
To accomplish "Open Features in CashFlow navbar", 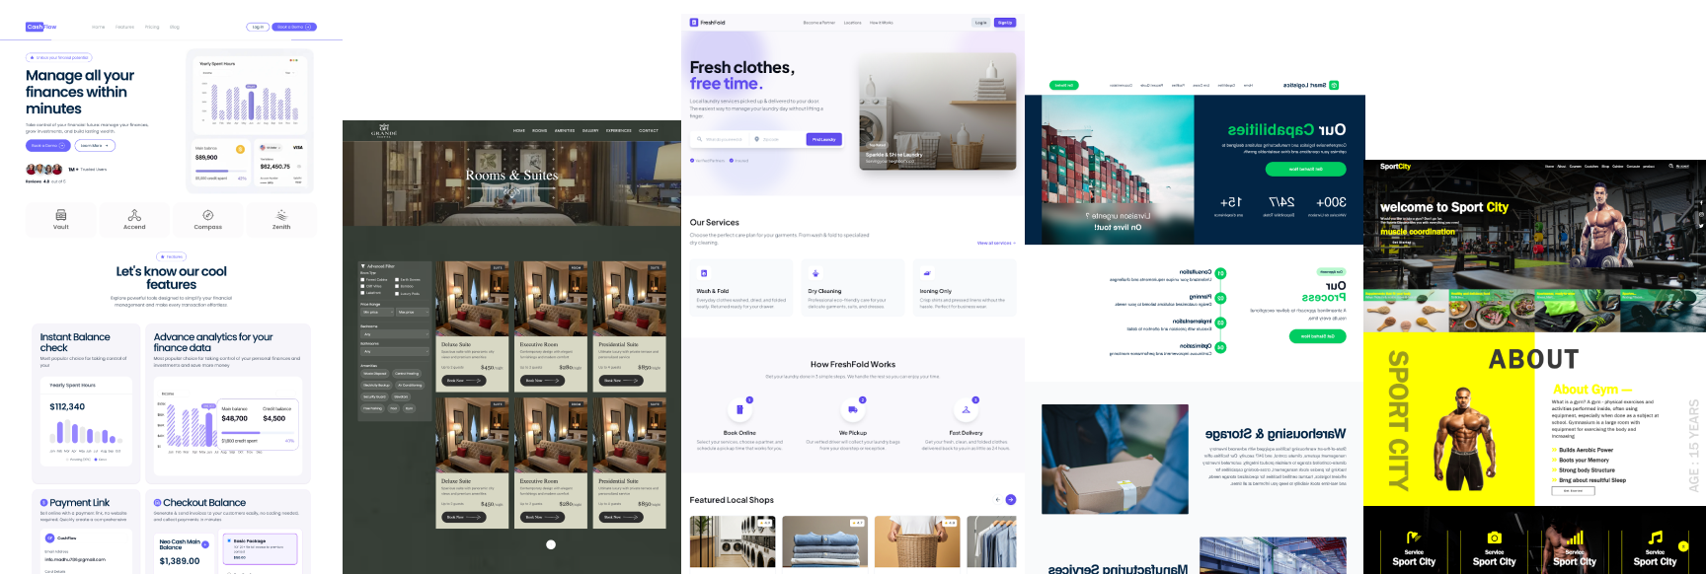I will coord(124,27).
